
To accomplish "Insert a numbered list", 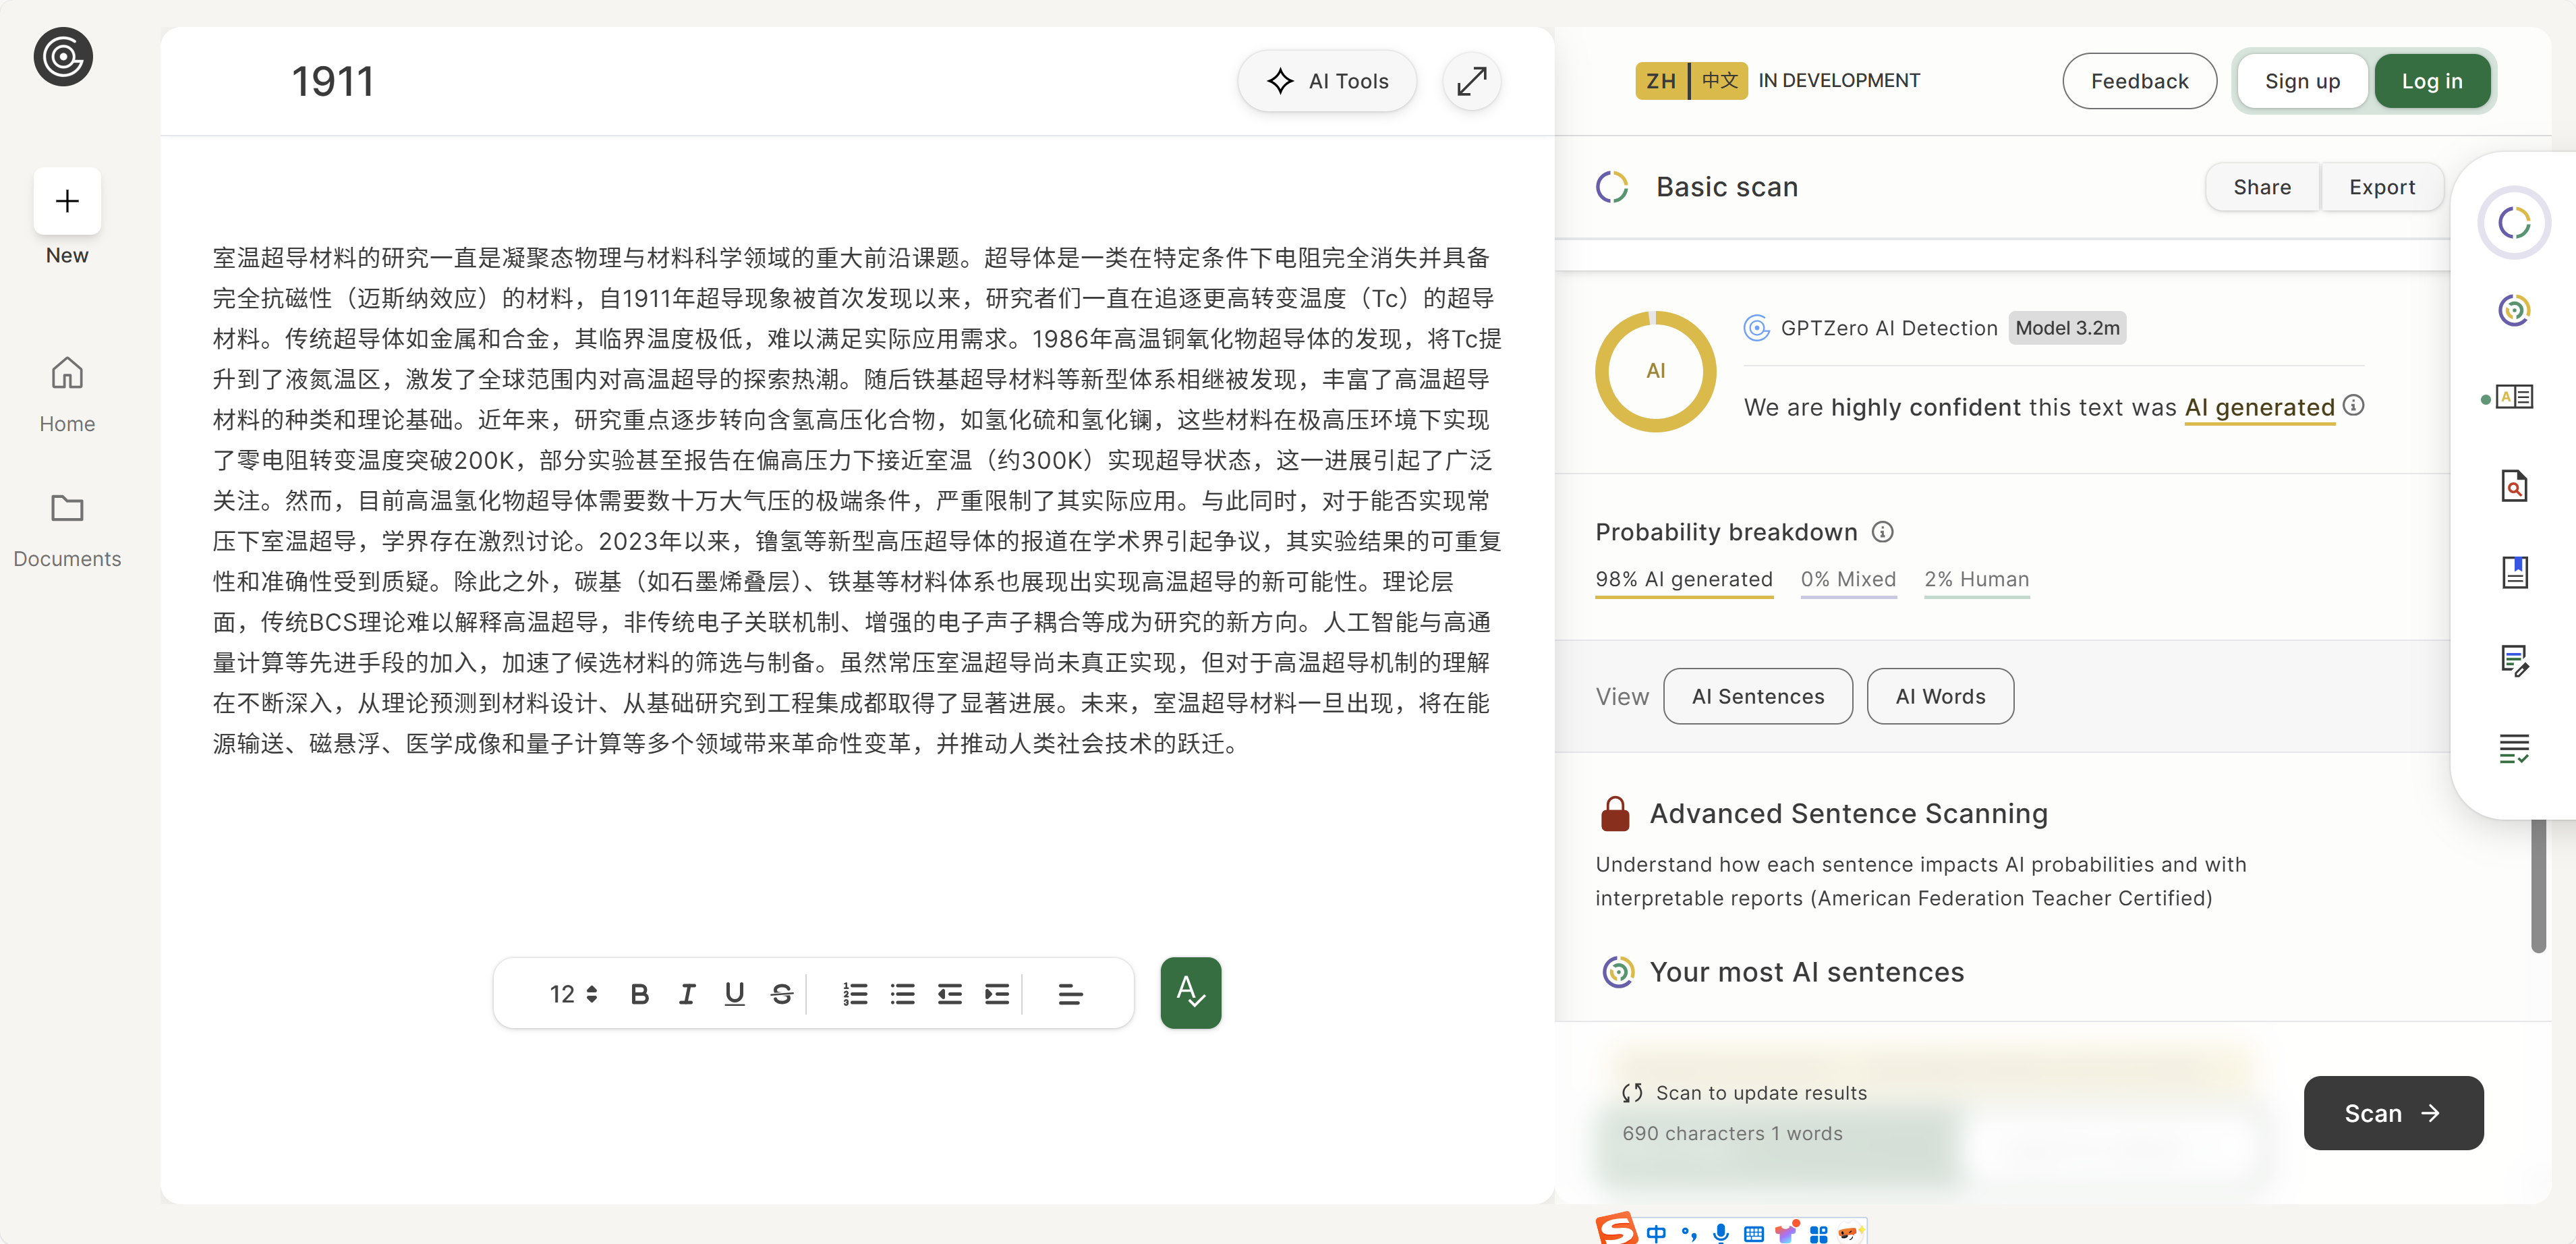I will tap(855, 994).
